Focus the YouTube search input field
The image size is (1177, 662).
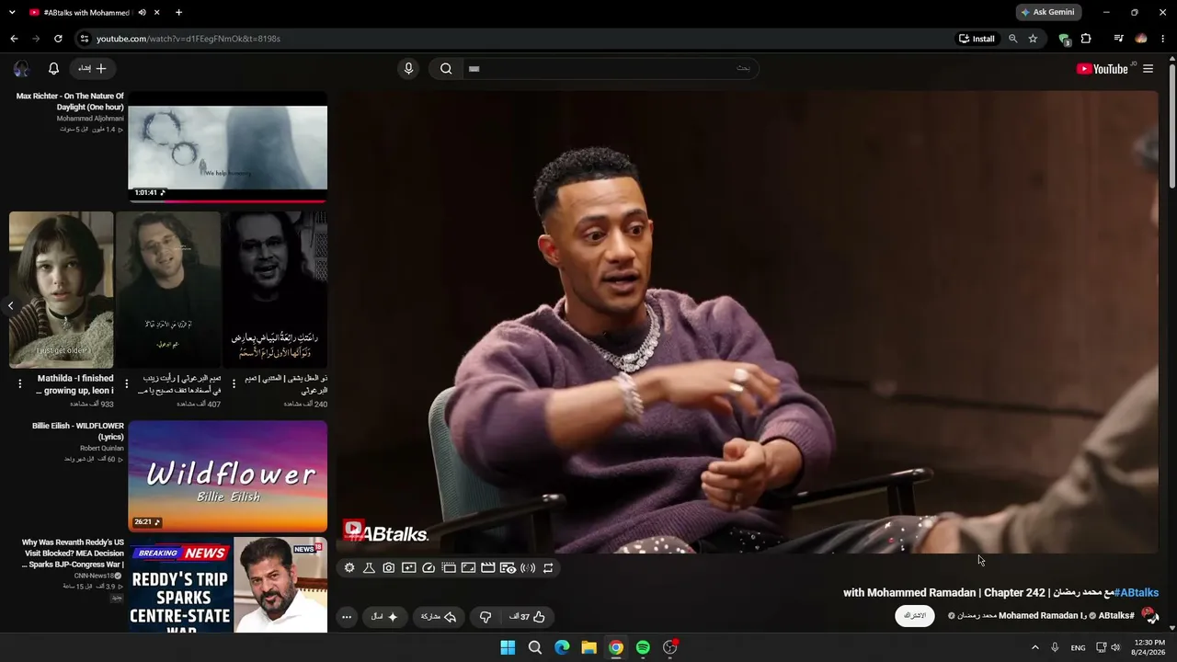(x=609, y=68)
